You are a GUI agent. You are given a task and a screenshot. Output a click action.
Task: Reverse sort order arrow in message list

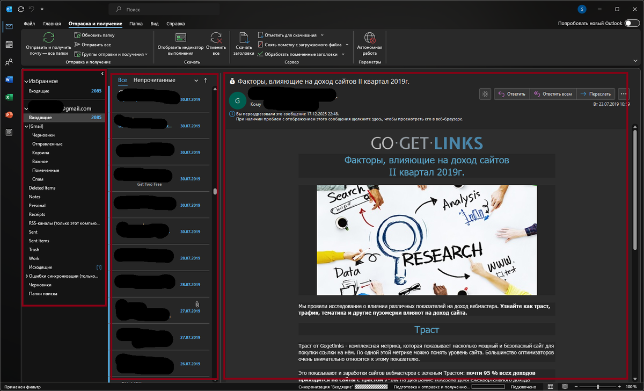(x=206, y=80)
